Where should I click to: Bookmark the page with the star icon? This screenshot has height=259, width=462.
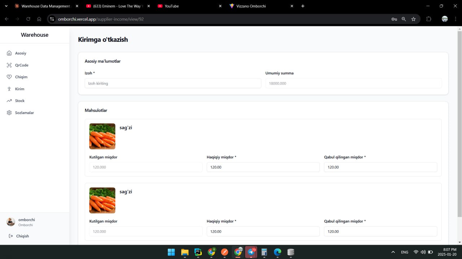414,19
